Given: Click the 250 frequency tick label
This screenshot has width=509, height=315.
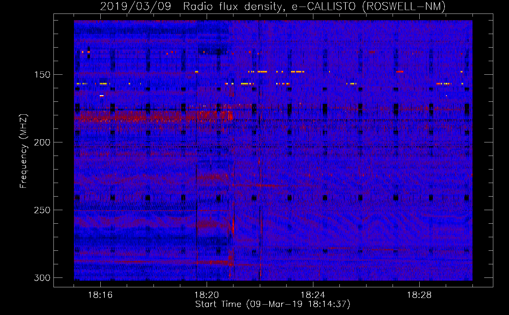Looking at the screenshot, I should click(42, 210).
